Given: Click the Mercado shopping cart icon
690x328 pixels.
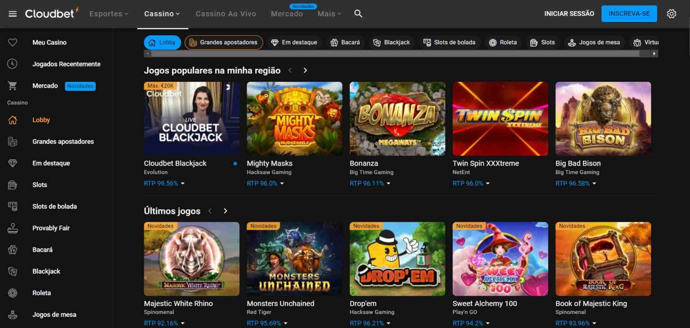Looking at the screenshot, I should [13, 86].
